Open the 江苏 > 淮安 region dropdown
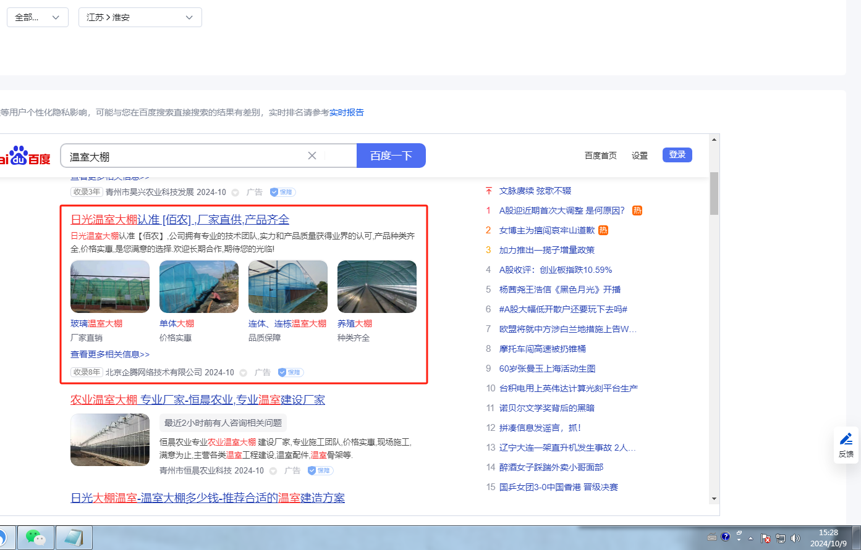The image size is (861, 550). pyautogui.click(x=140, y=17)
